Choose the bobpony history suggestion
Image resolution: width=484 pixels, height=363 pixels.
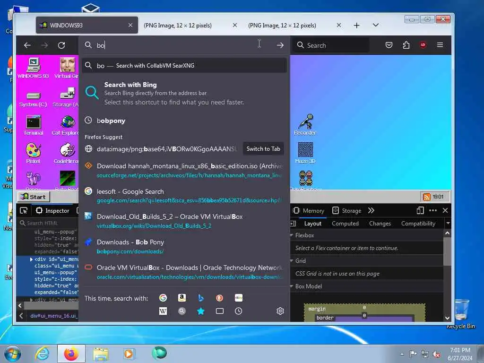[x=184, y=121]
